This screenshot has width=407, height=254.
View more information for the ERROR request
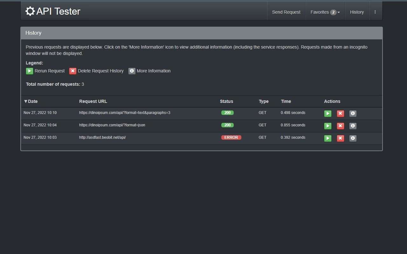point(353,138)
